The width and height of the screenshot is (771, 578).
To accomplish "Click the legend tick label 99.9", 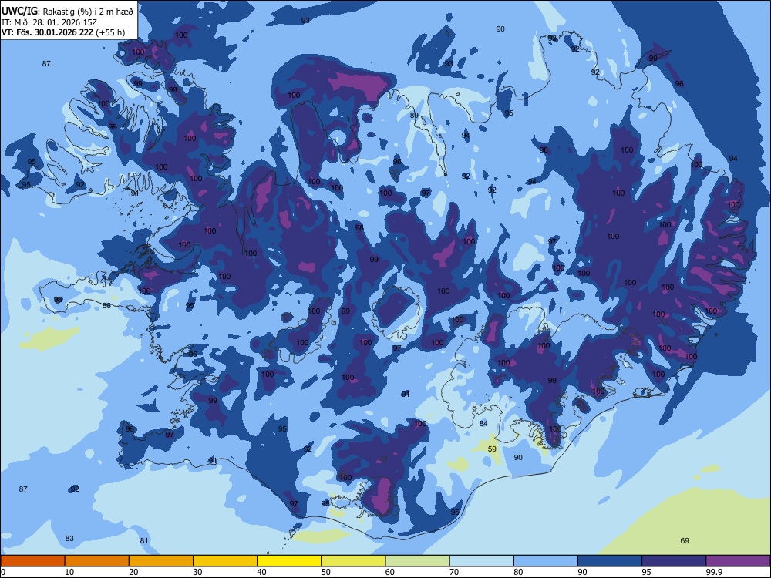I will point(714,572).
